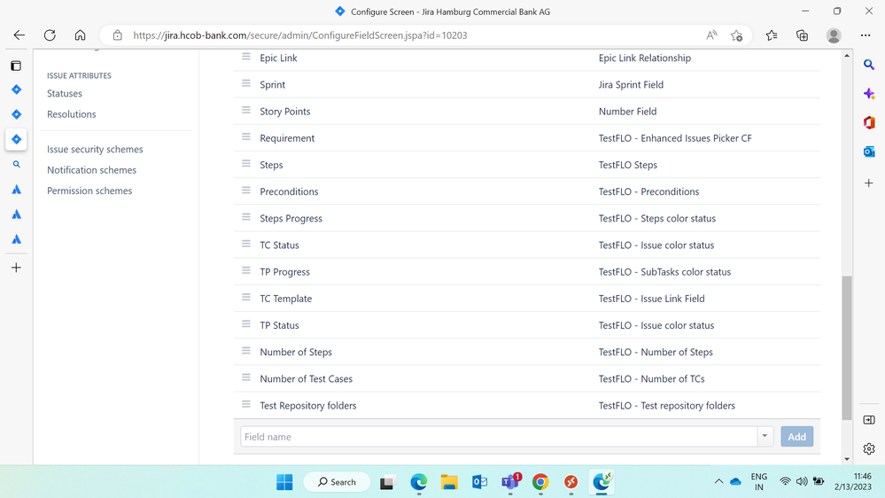Open Outlook icon in Edge sidebar
Viewport: 885px width, 498px height.
point(869,152)
